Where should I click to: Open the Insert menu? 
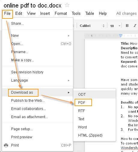[x=45, y=14]
